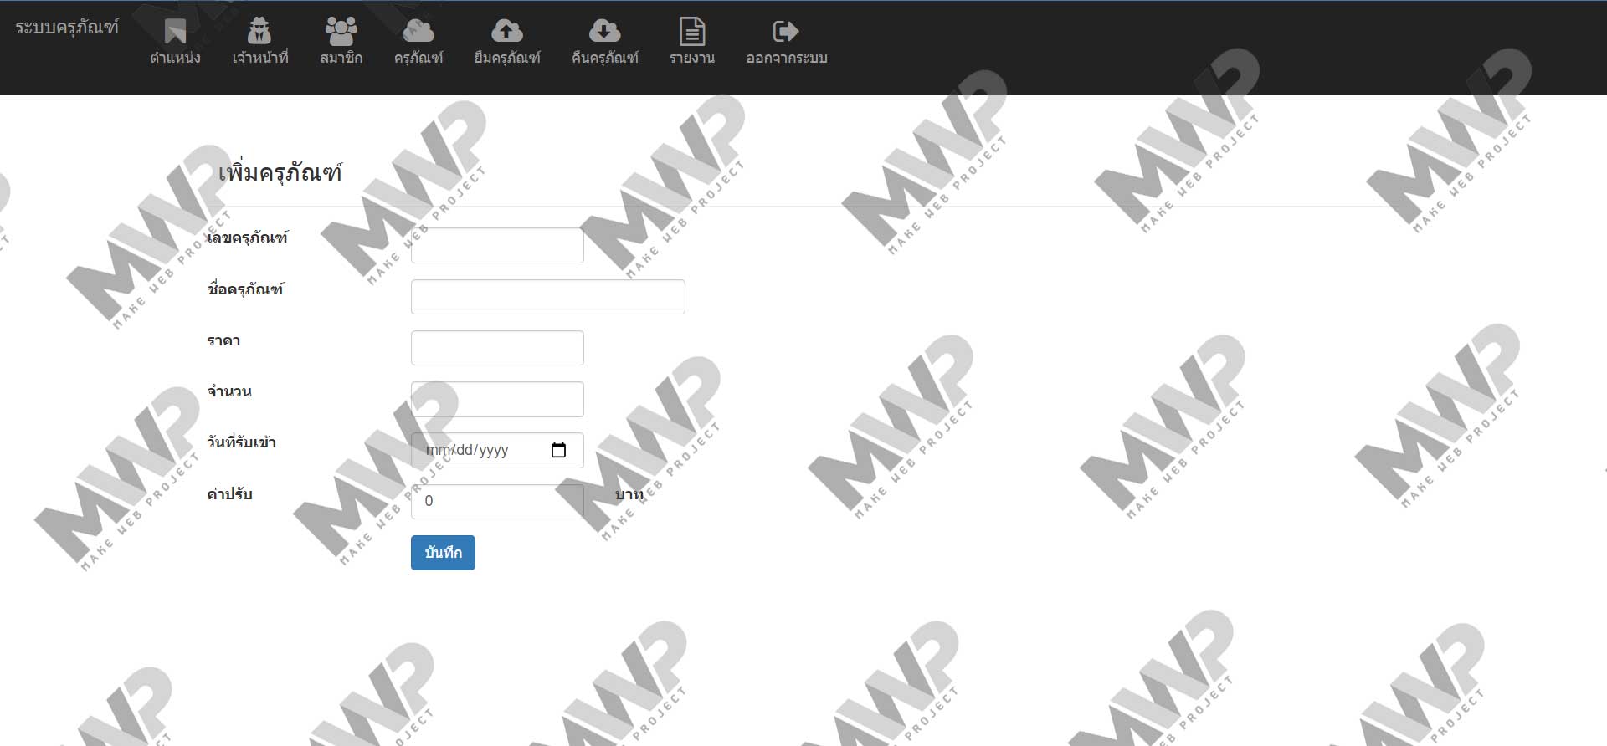Viewport: 1607px width, 746px height.
Task: Select the ยืมครุภัณฑ์ menu label
Action: pyautogui.click(x=507, y=58)
